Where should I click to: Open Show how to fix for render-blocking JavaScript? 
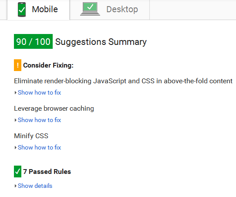tap(40, 92)
